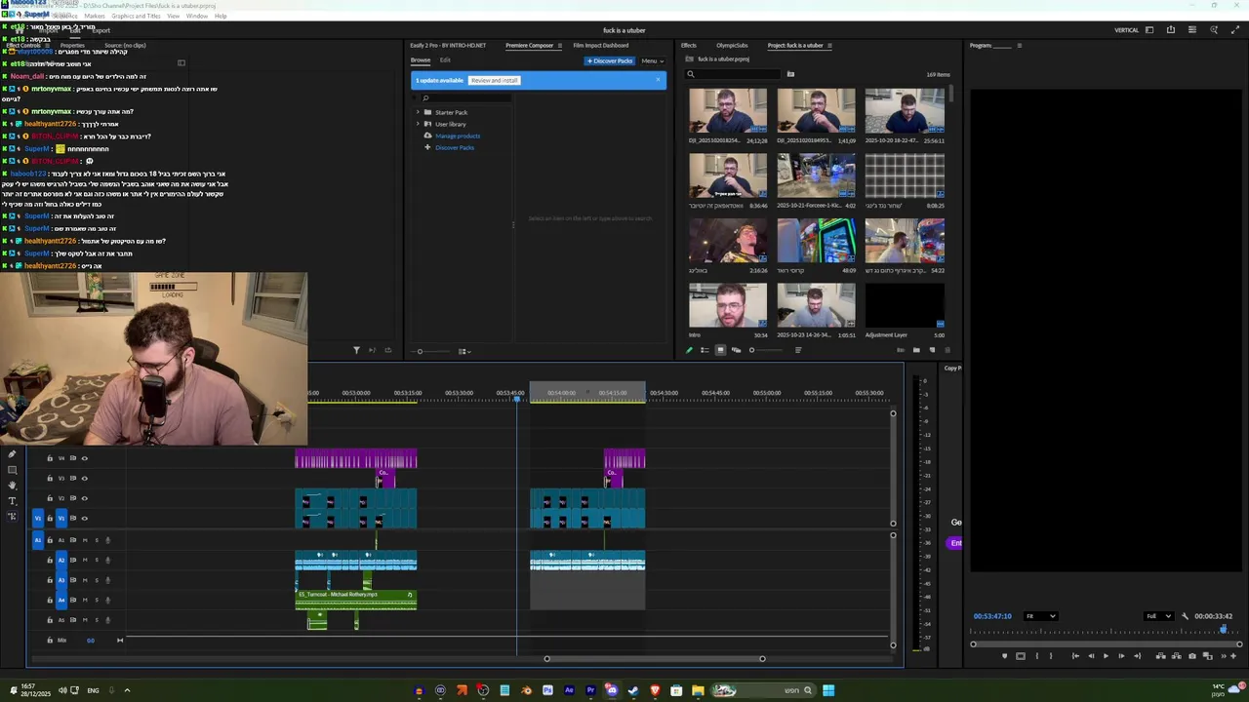Click the Project panel search field
This screenshot has height=702, width=1249.
point(733,74)
